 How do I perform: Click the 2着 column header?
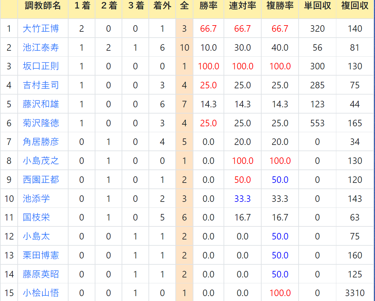(x=109, y=6)
